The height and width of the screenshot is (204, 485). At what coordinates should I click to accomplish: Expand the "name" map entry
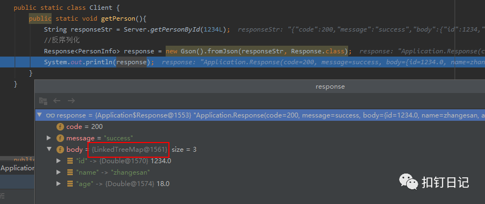tap(59, 172)
